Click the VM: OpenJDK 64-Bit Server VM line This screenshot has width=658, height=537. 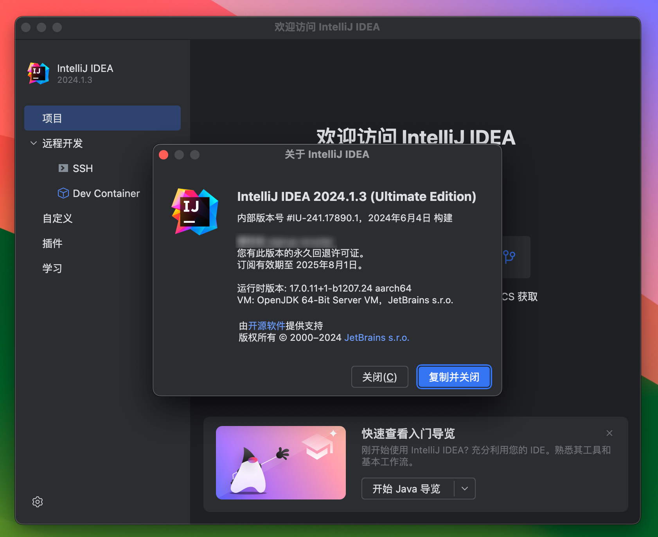(x=345, y=300)
